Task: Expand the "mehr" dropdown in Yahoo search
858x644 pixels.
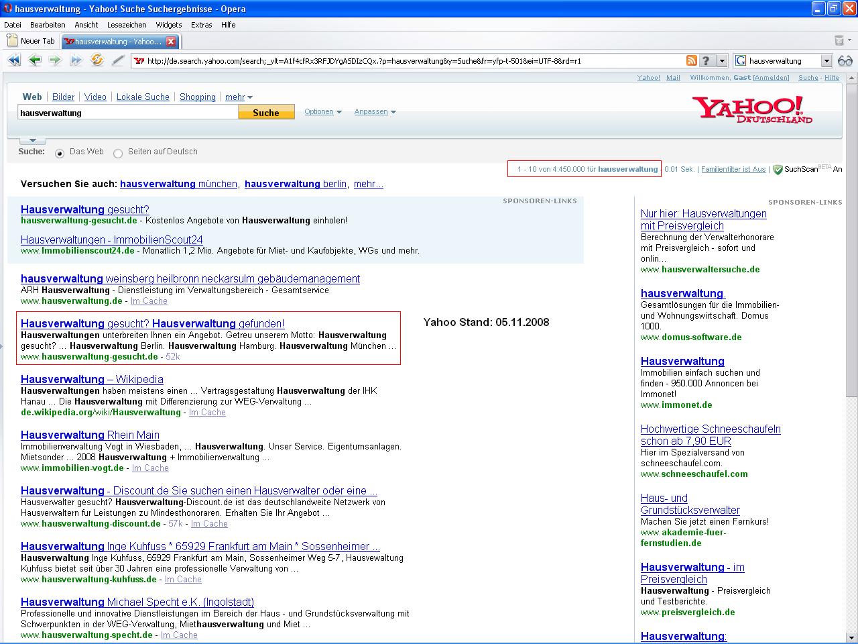Action: click(x=239, y=97)
